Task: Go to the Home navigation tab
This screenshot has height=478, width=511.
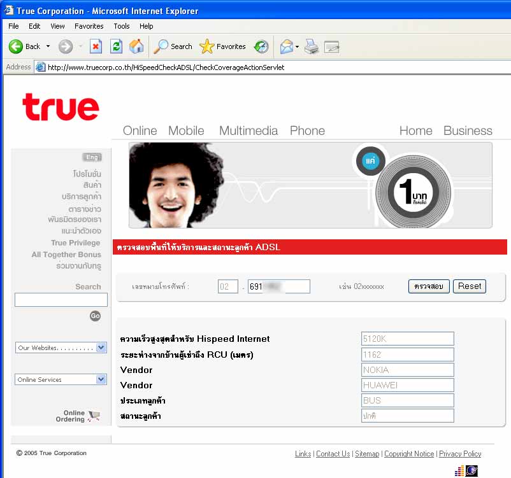Action: pyautogui.click(x=416, y=130)
